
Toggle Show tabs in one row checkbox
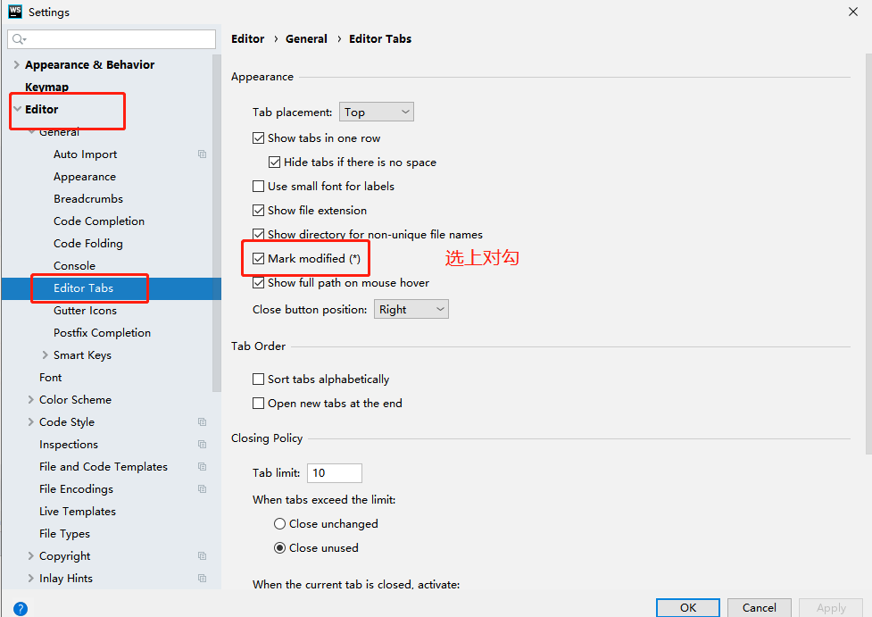pyautogui.click(x=258, y=138)
